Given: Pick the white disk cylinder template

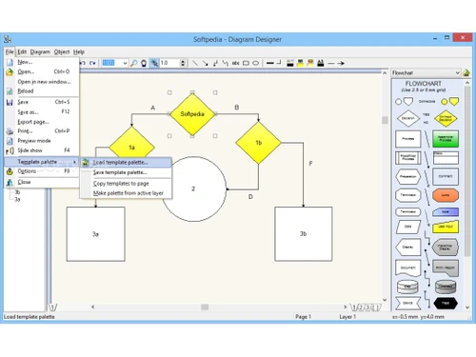Looking at the screenshot, I should tap(408, 287).
